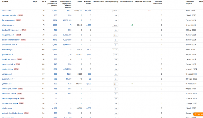Image resolution: width=203 pixels, height=118 pixels.
Task: Click keywords value 48,438 for robota.ua
Action: pos(88,11)
